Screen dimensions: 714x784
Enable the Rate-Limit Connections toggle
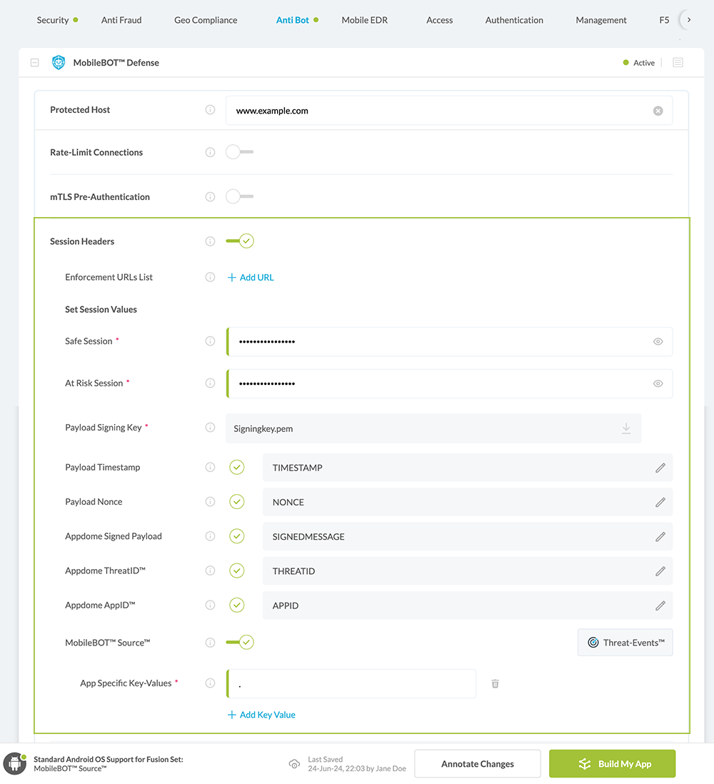click(x=239, y=152)
